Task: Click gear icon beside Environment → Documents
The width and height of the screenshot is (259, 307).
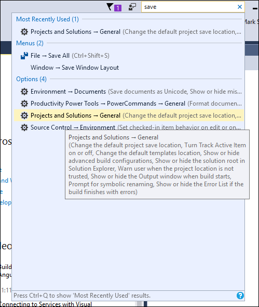Action: pos(24,92)
